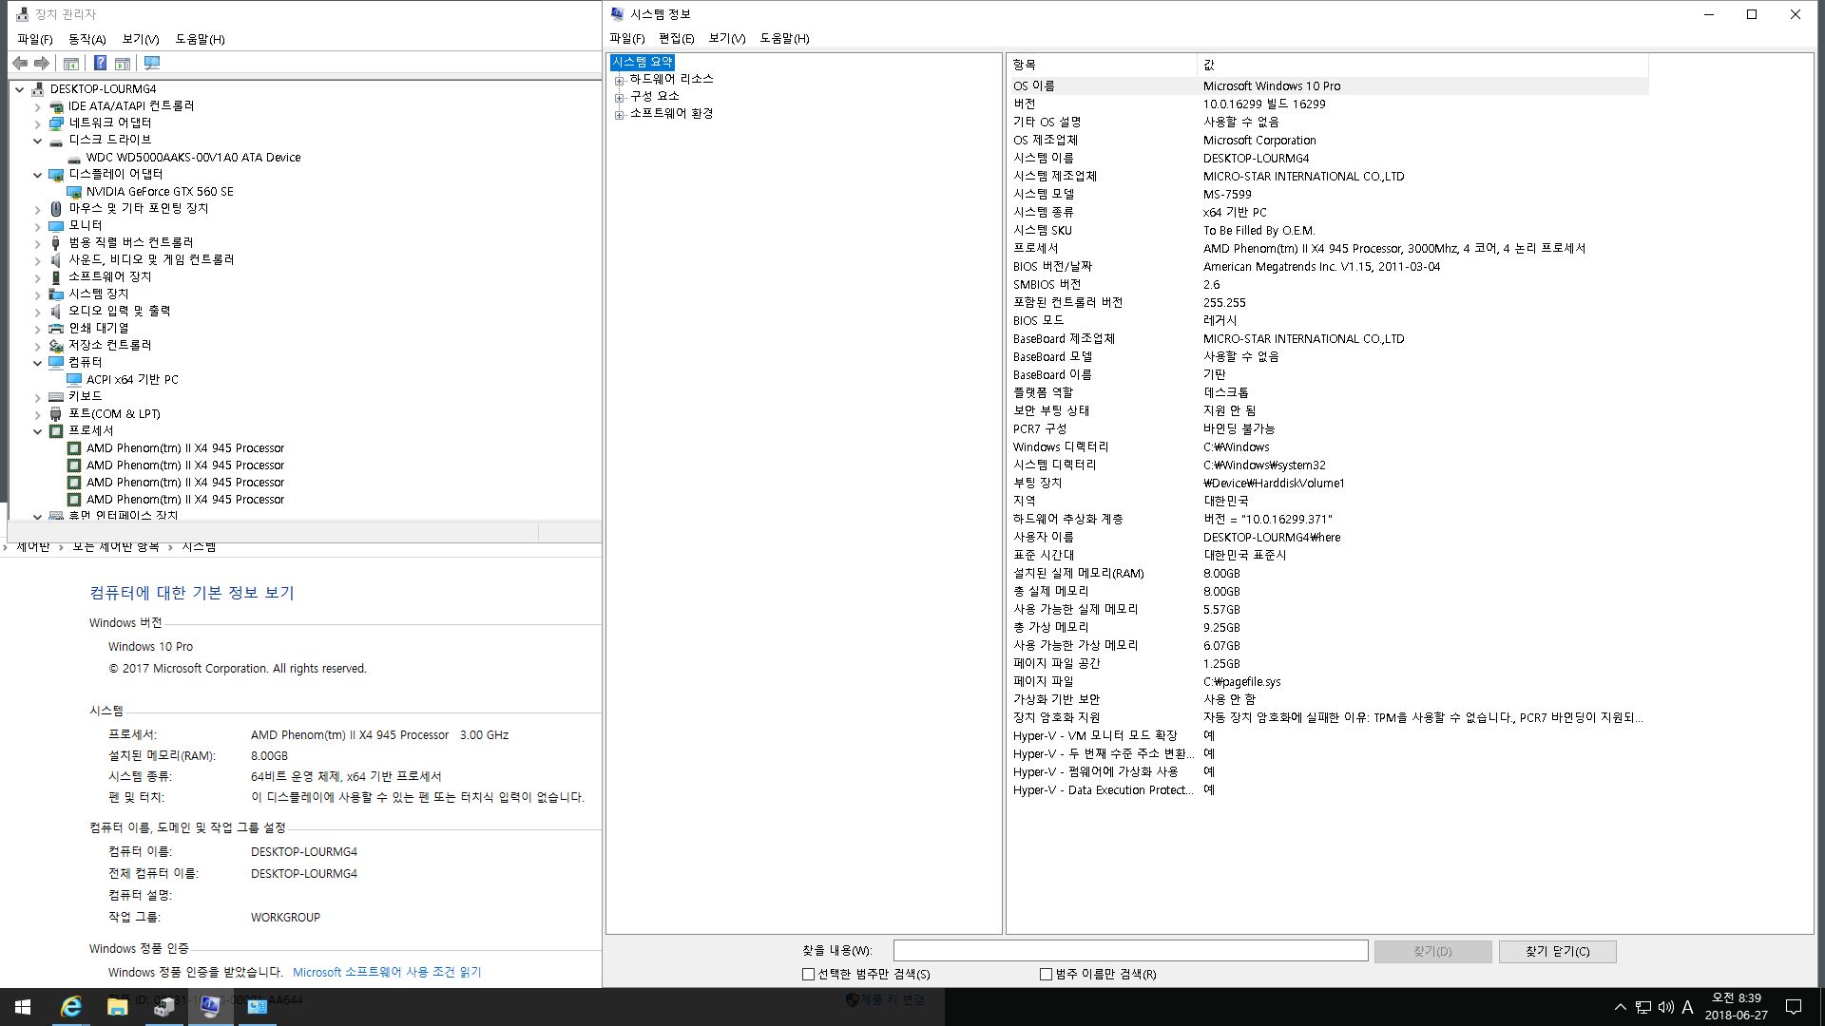Click the 값 column header

1422,65
